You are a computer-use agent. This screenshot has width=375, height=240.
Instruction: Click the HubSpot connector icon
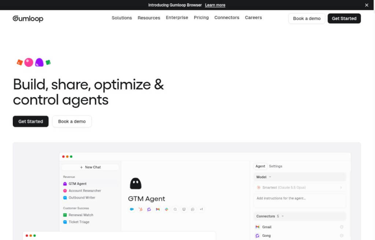click(140, 209)
